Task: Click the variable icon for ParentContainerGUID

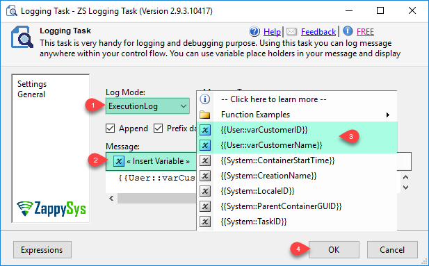Action: [205, 206]
